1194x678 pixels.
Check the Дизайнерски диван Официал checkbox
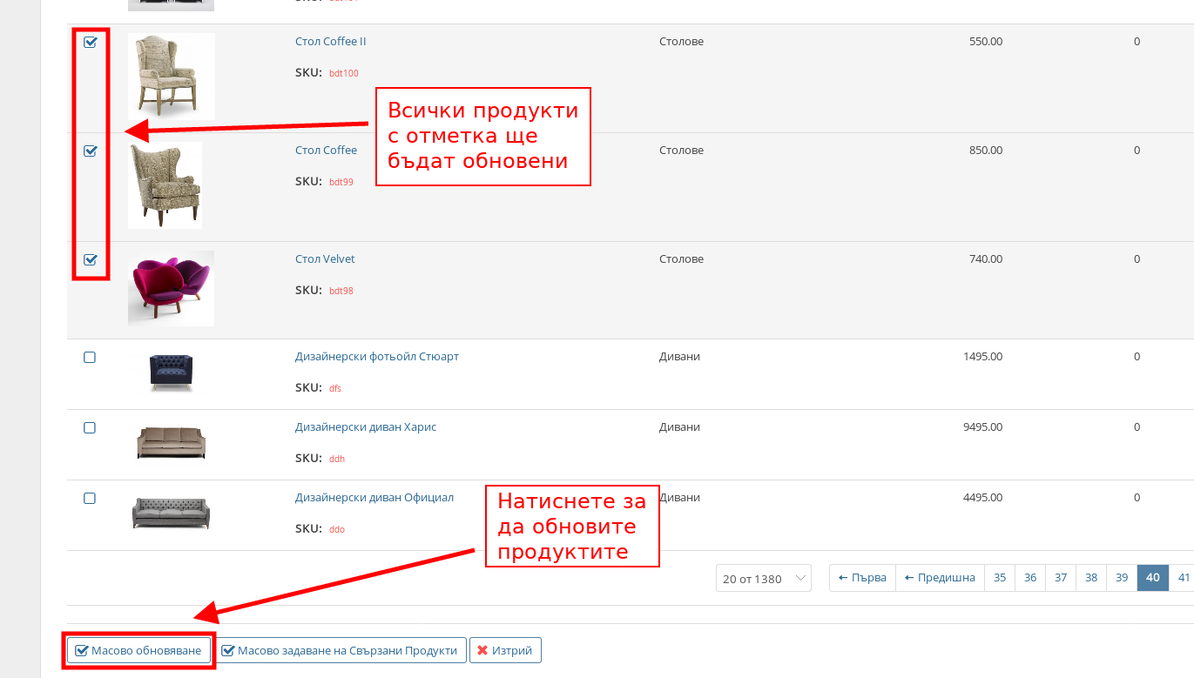[x=90, y=498]
